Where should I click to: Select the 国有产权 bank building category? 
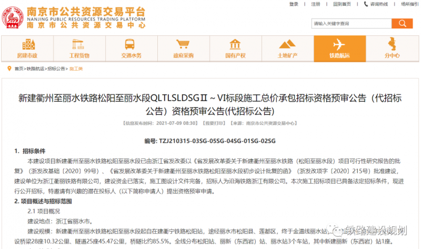[235, 48]
